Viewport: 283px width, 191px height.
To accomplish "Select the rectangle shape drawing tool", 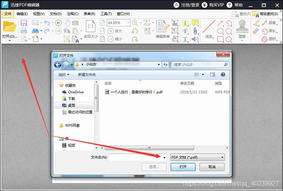I will click(220, 39).
